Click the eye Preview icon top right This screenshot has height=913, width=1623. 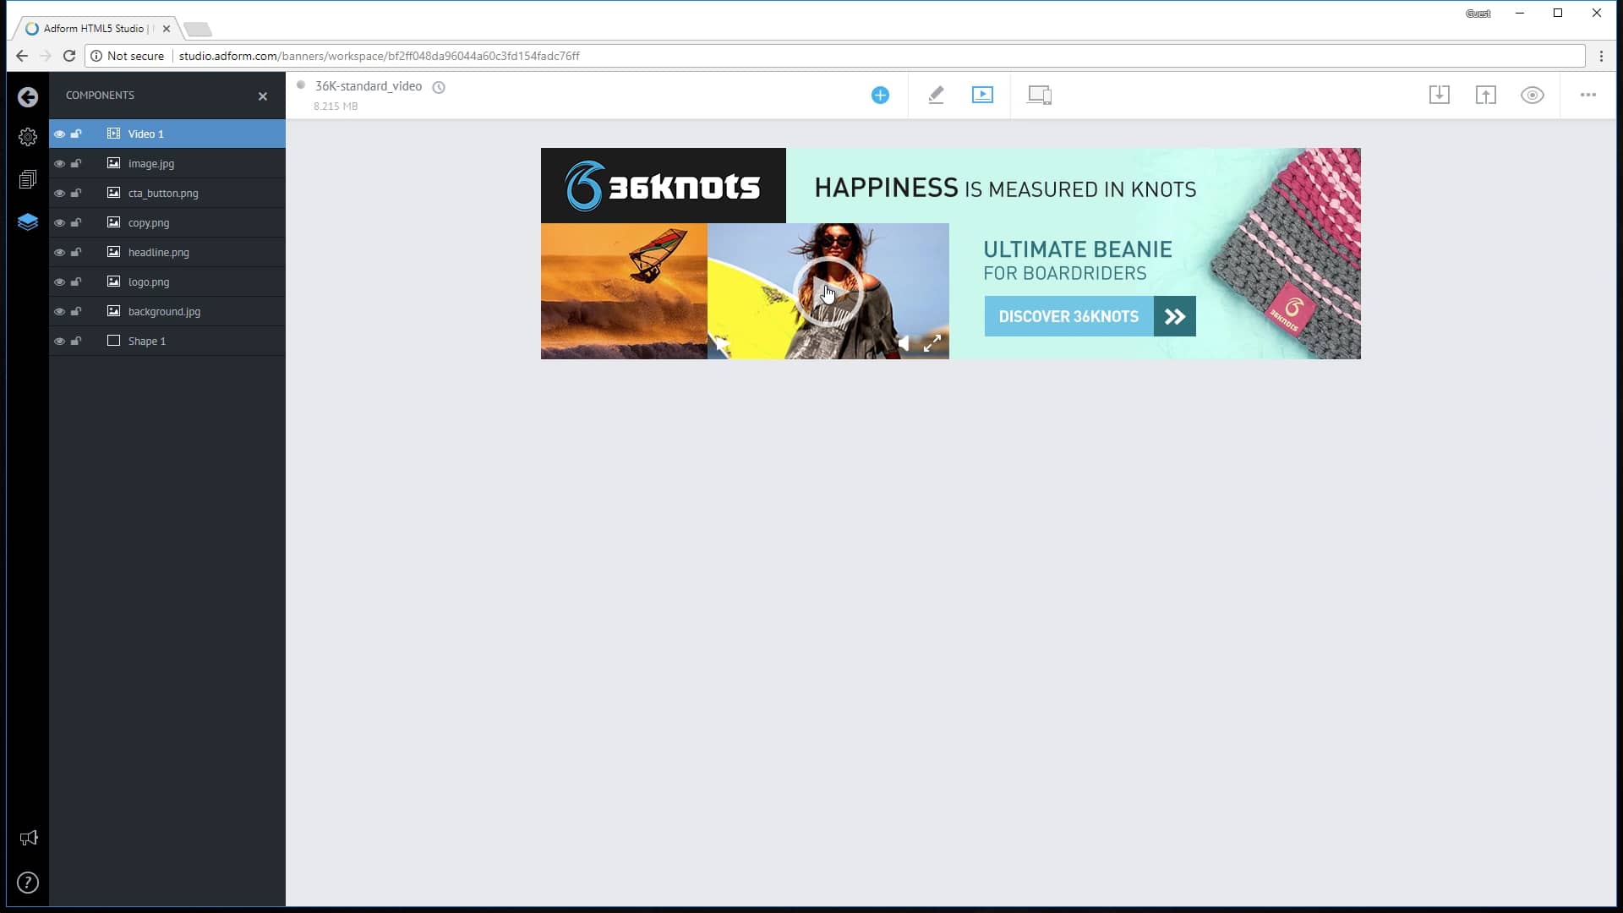click(x=1532, y=95)
